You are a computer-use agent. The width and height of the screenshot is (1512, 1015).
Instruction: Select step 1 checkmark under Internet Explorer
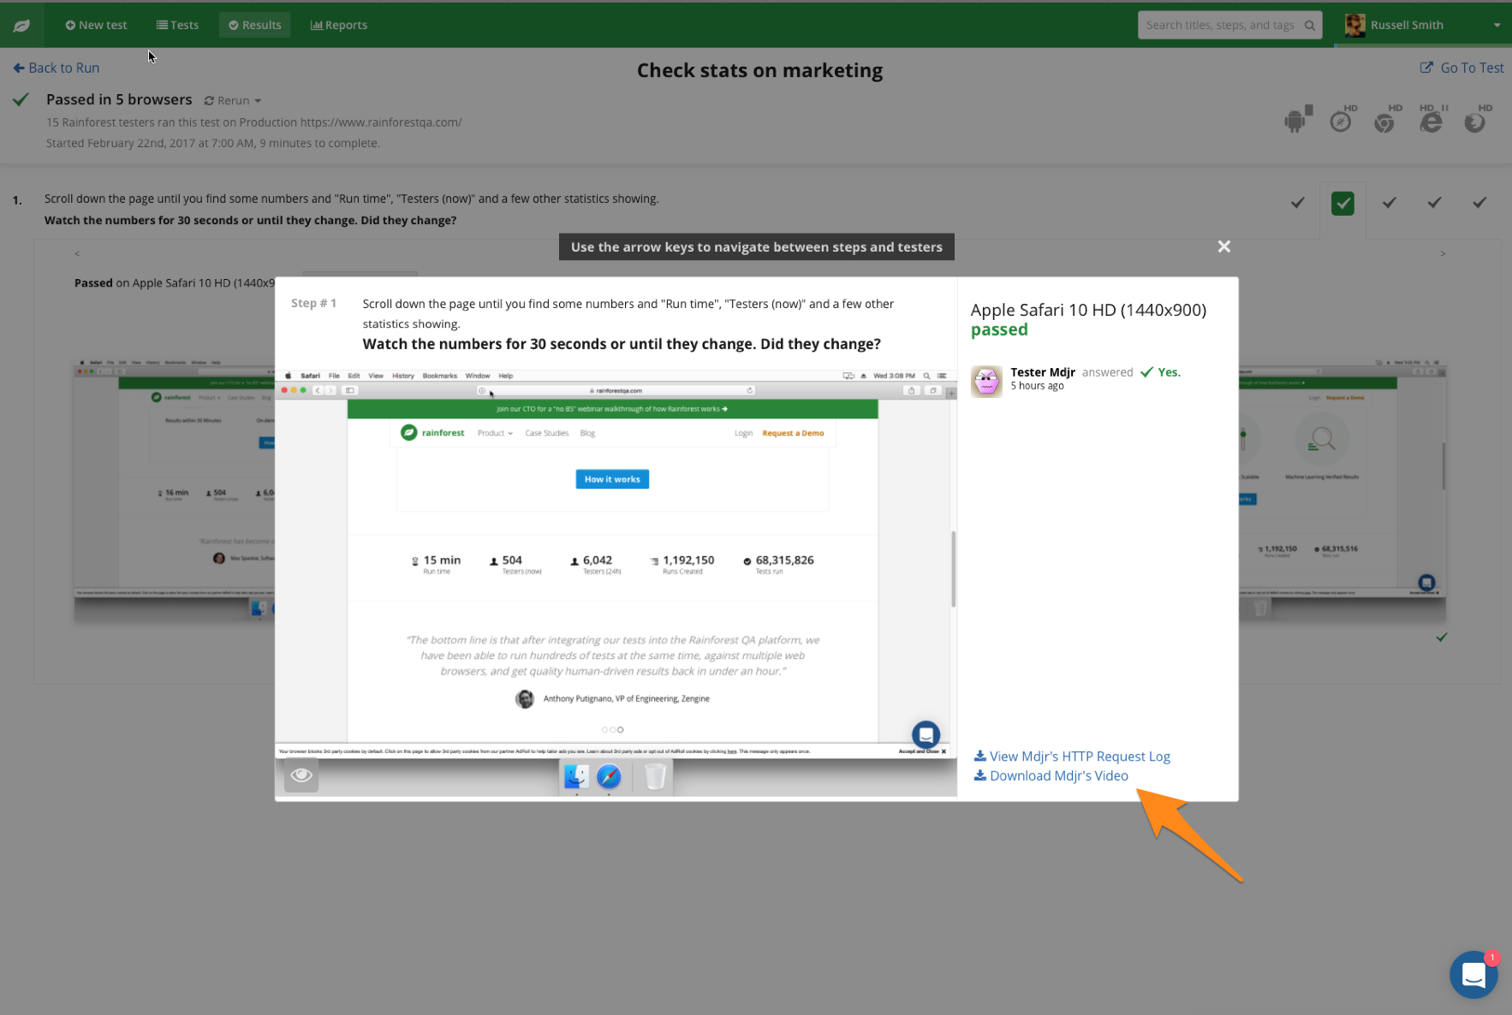1434,203
